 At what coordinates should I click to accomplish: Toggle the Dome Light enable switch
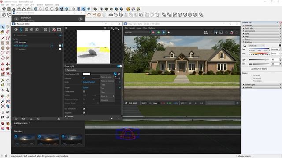[119, 66]
